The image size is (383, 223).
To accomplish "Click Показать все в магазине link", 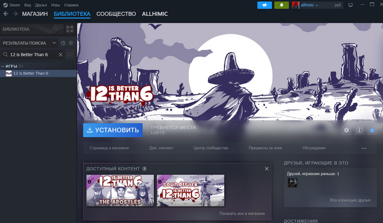I will (x=242, y=213).
